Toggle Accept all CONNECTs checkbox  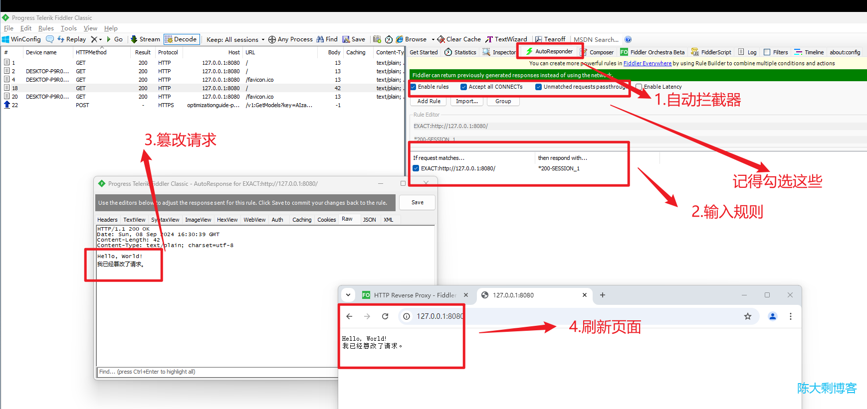[x=464, y=87]
